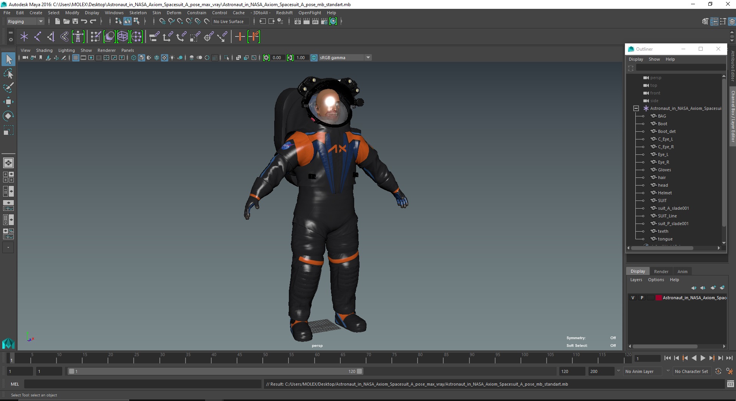Toggle the layer playback P box
The image size is (736, 401).
(x=642, y=298)
